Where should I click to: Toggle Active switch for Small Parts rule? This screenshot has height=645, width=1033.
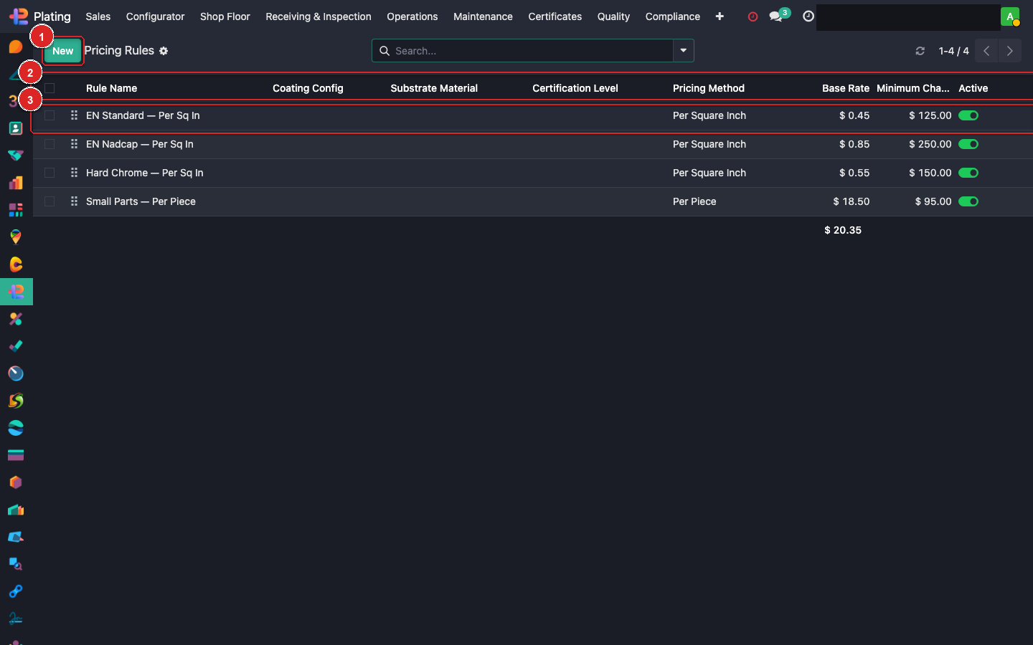click(x=968, y=201)
